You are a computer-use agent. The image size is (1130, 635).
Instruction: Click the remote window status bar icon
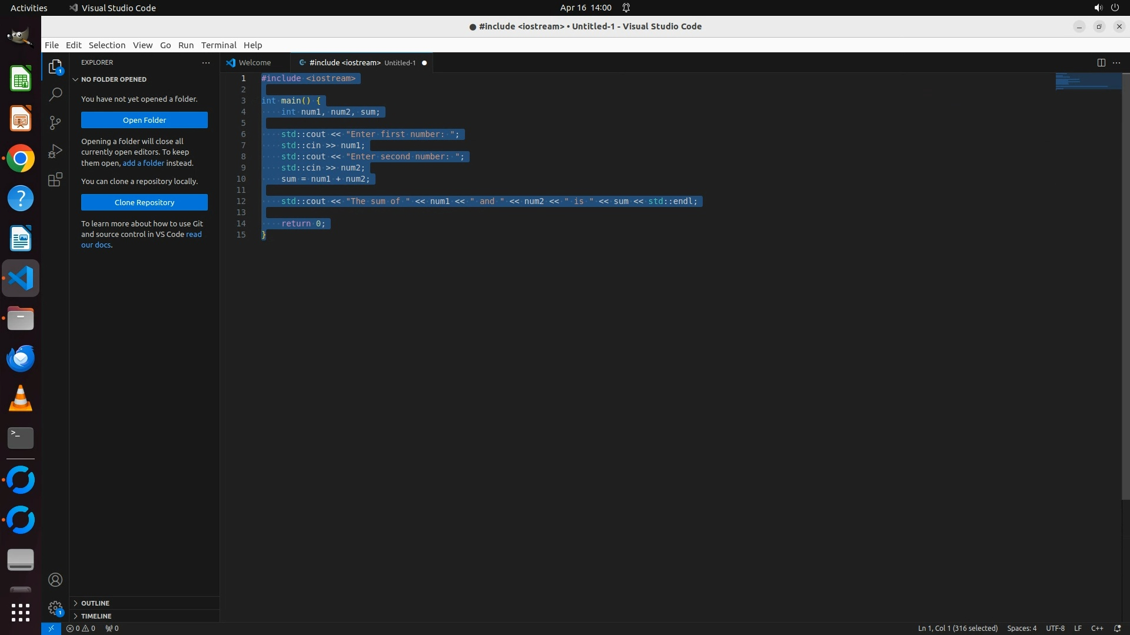click(x=51, y=628)
